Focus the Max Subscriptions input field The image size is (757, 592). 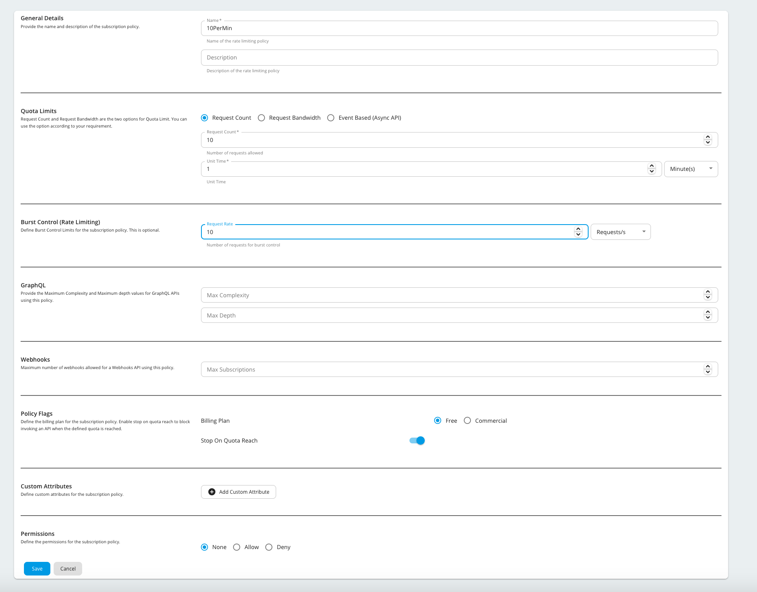(x=450, y=369)
